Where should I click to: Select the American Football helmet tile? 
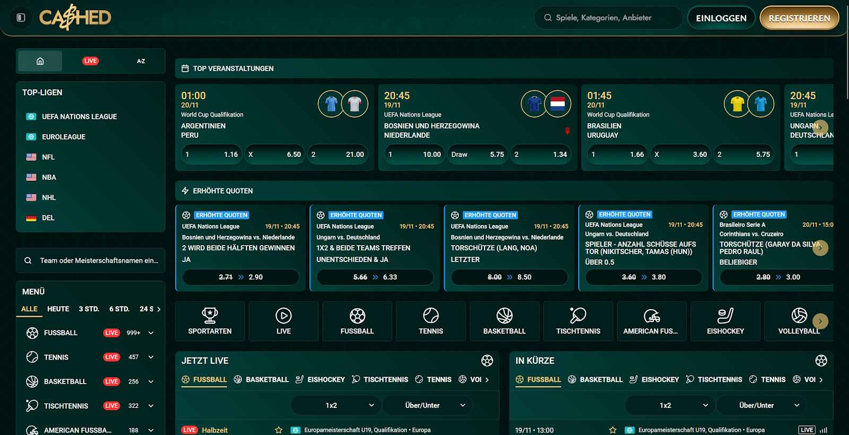[x=651, y=321]
